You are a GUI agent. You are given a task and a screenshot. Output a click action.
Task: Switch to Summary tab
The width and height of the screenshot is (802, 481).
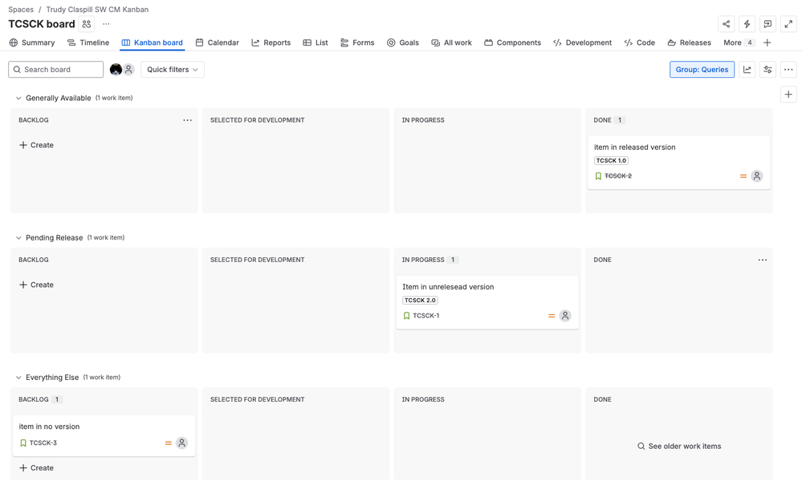pyautogui.click(x=32, y=43)
